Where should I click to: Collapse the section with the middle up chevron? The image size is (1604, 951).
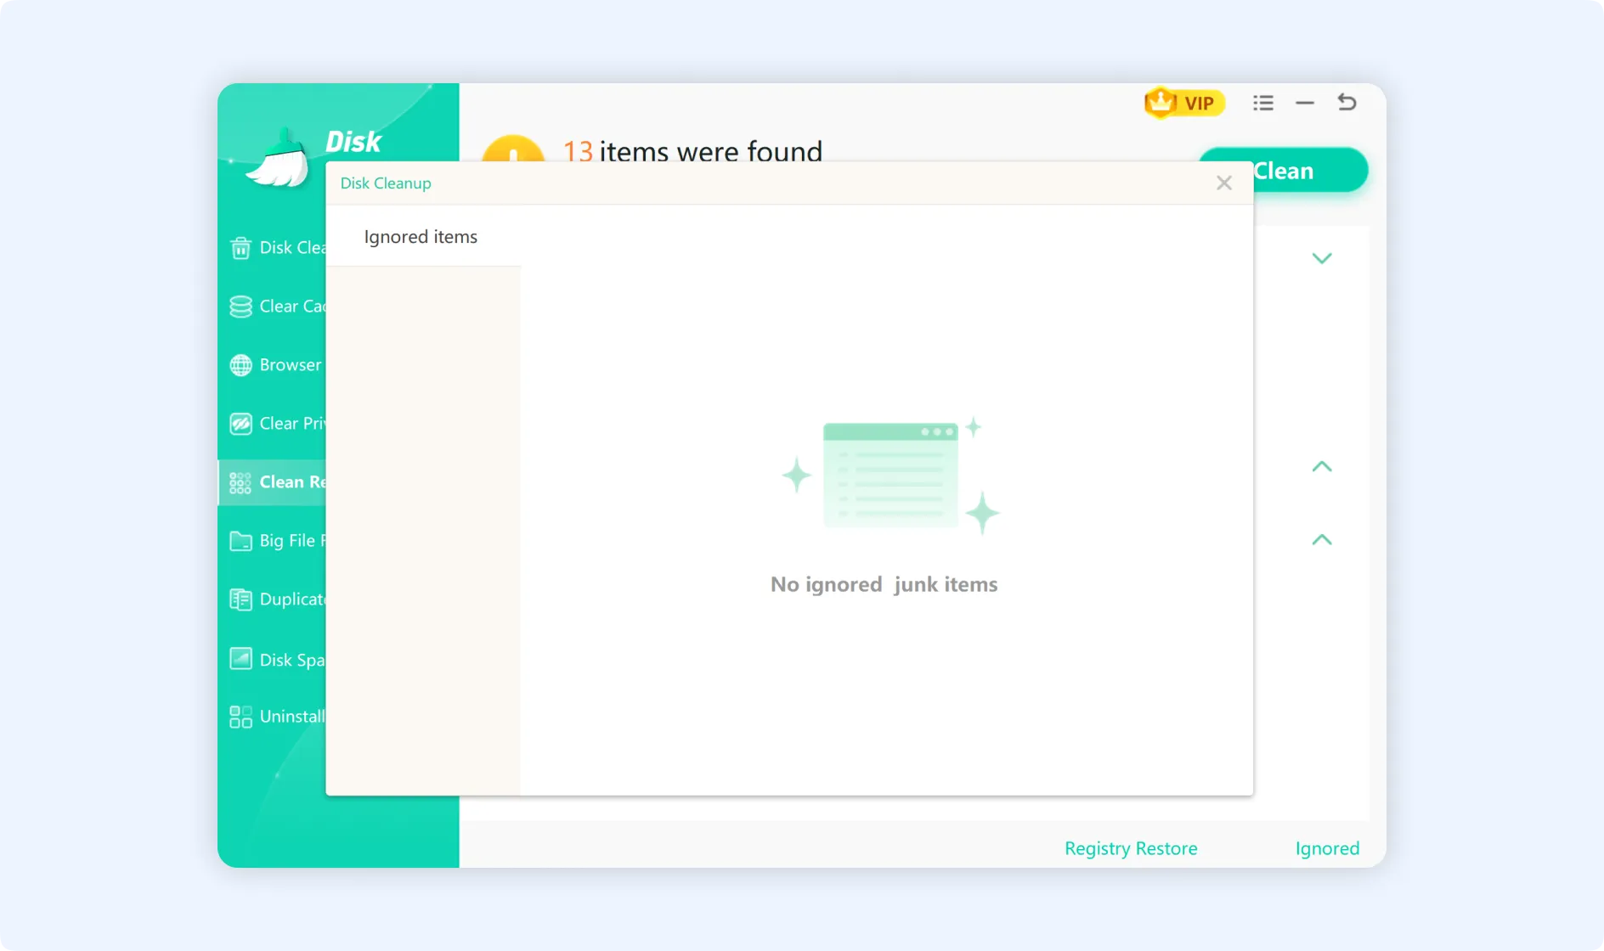tap(1321, 466)
